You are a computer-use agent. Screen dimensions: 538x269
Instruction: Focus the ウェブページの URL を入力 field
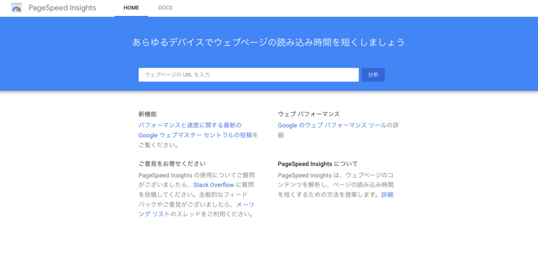249,74
